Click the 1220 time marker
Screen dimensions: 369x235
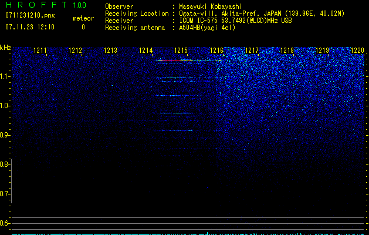tap(357, 50)
